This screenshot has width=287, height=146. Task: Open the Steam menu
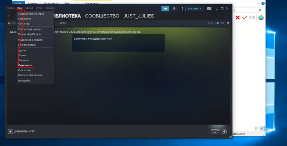[11, 8]
